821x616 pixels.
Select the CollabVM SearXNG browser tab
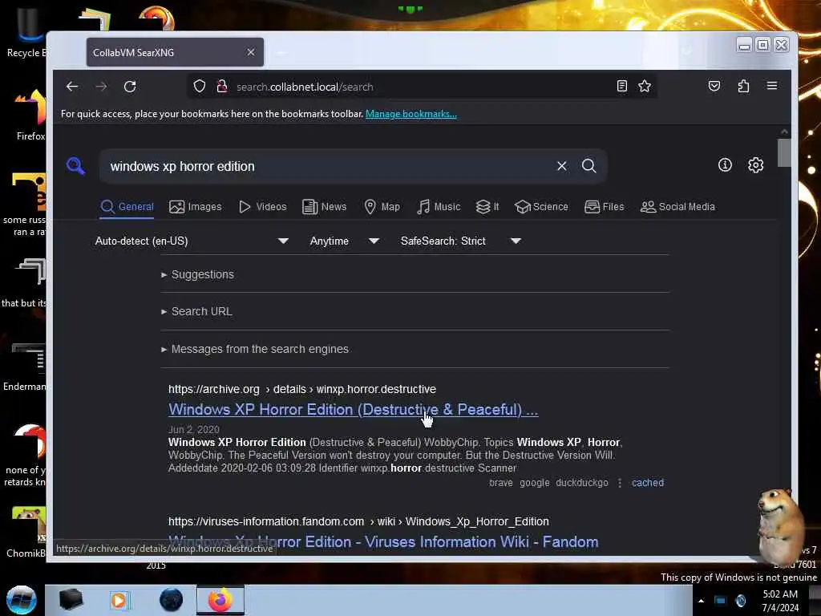point(175,52)
